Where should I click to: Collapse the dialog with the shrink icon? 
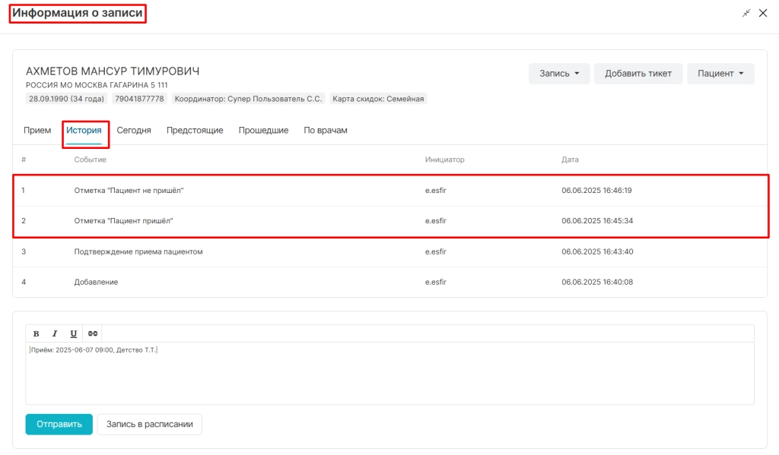click(746, 14)
